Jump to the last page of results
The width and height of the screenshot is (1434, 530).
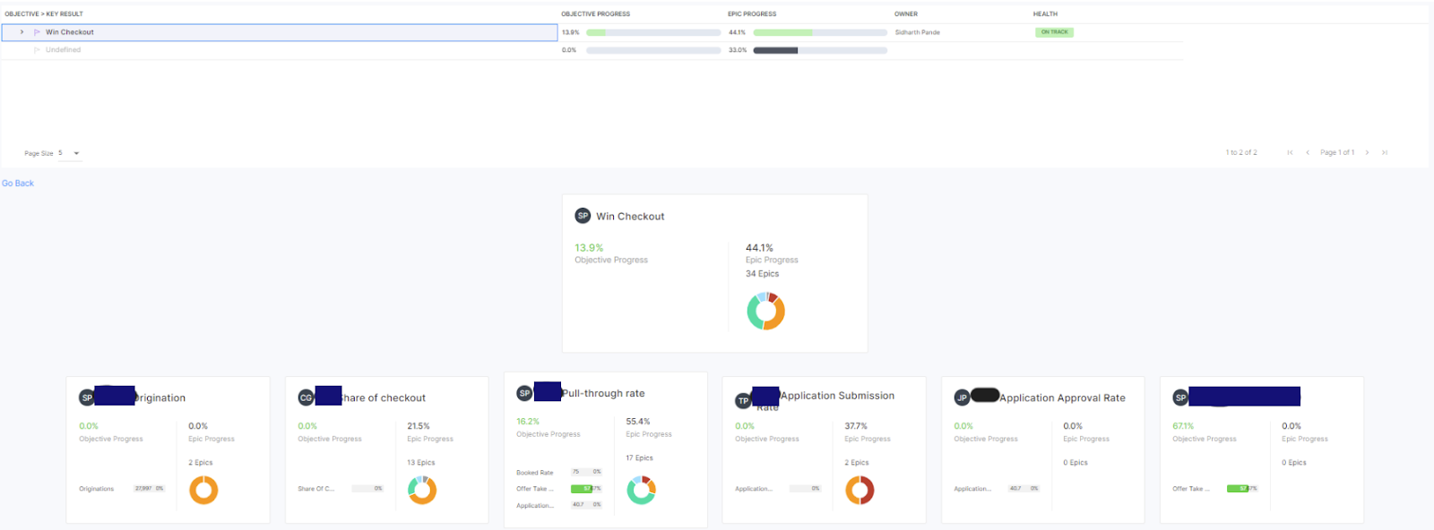point(1385,153)
